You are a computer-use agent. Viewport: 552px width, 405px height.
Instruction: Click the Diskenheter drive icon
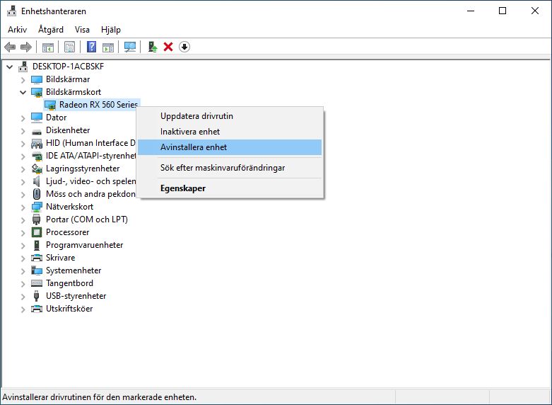(37, 131)
